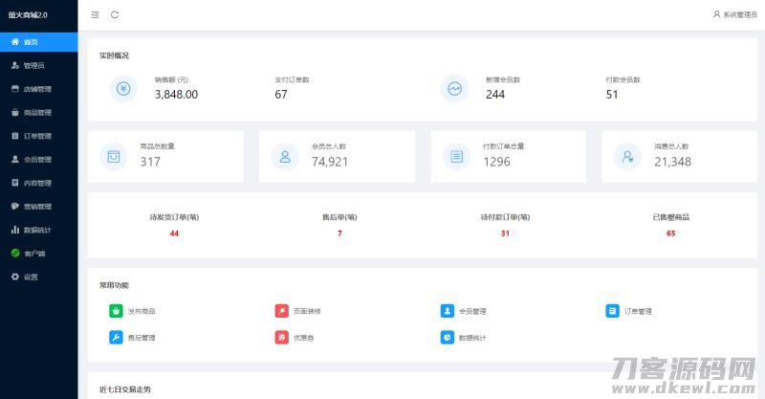Screen dimensions: 765x399
Task: Open 数据统计 in the left sidebar
Action: click(39, 230)
